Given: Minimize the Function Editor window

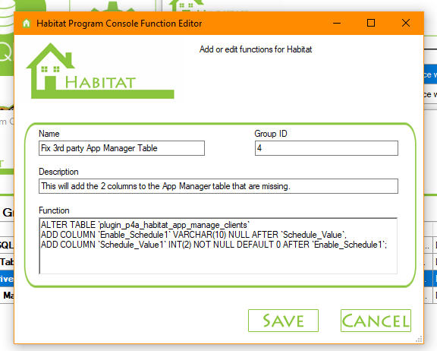Looking at the screenshot, I should (337, 23).
